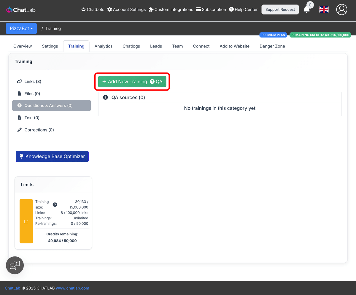This screenshot has height=295, width=356.
Task: Click the UK flag language selector
Action: click(x=324, y=9)
